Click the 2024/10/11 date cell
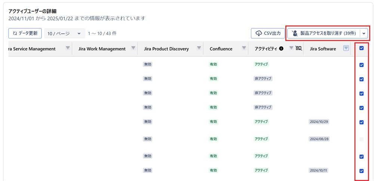374x181 pixels. coord(319,170)
